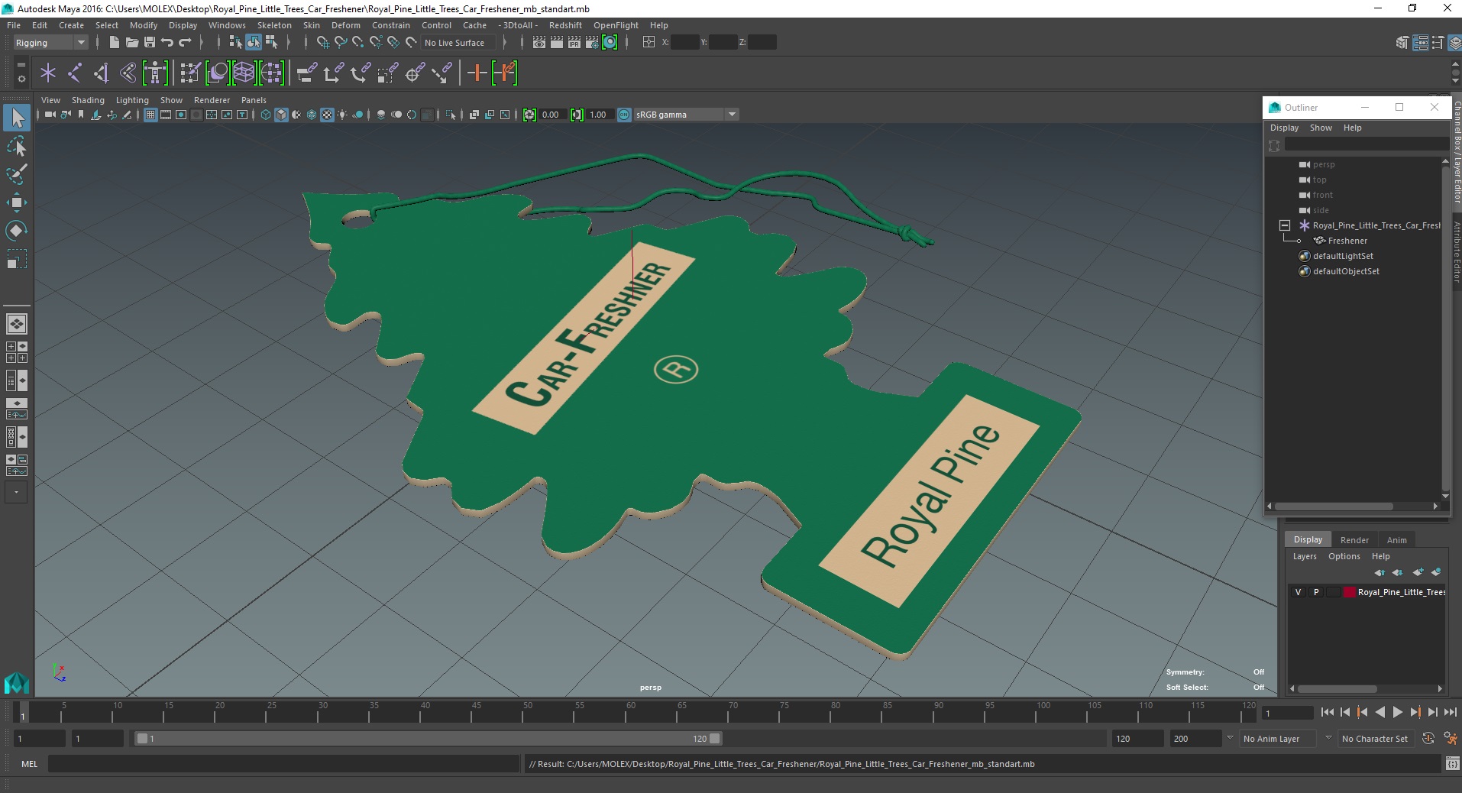Jump to start of playback range
1462x793 pixels.
1328,712
